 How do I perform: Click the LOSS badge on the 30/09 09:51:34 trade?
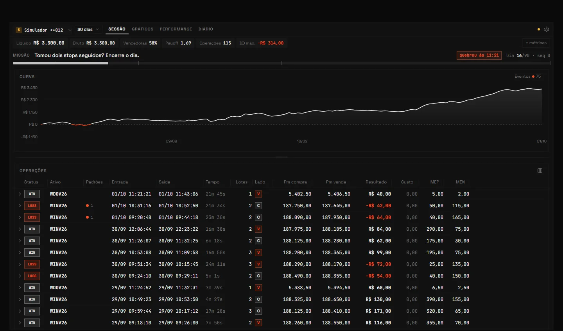(x=32, y=264)
